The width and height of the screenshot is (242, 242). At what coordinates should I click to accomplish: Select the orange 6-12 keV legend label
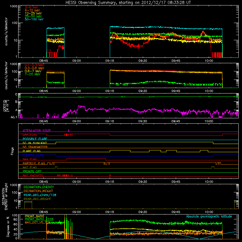pos(32,10)
